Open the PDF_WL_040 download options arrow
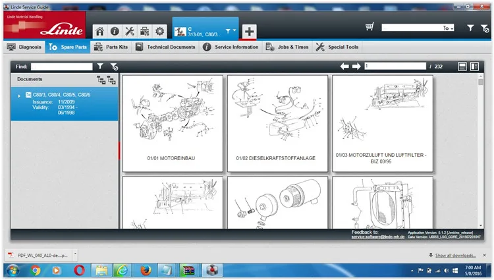 pos(75,254)
